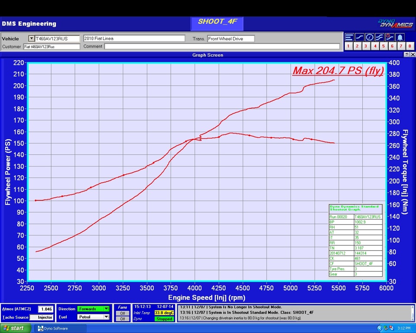Select the single curve graph icon
The width and height of the screenshot is (416, 333).
click(x=359, y=37)
